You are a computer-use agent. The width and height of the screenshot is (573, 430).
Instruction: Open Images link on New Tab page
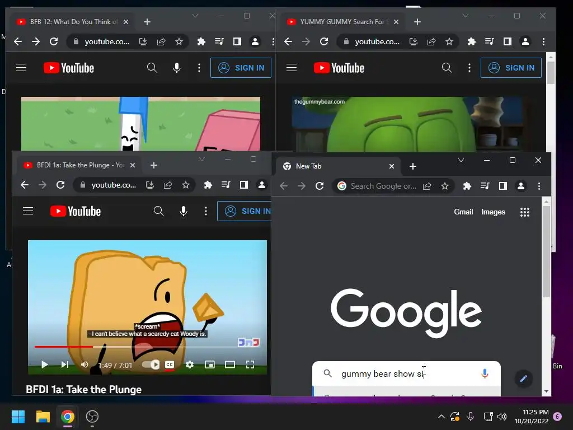[493, 212]
